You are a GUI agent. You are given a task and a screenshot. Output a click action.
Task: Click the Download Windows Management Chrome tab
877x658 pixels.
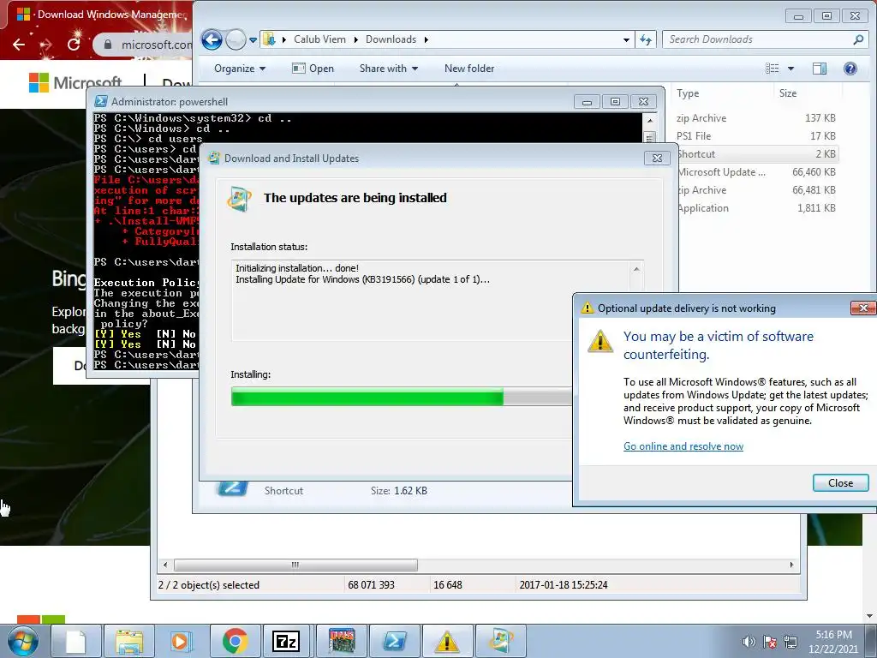(99, 15)
